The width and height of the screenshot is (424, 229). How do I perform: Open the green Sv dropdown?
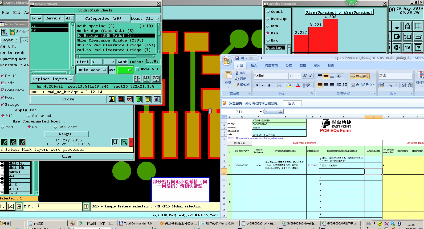[x=125, y=70]
